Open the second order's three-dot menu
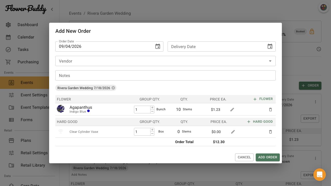 pos(315,158)
